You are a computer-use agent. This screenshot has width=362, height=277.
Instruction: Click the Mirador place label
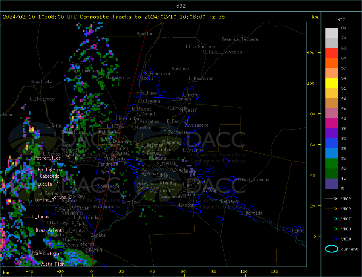point(186,205)
